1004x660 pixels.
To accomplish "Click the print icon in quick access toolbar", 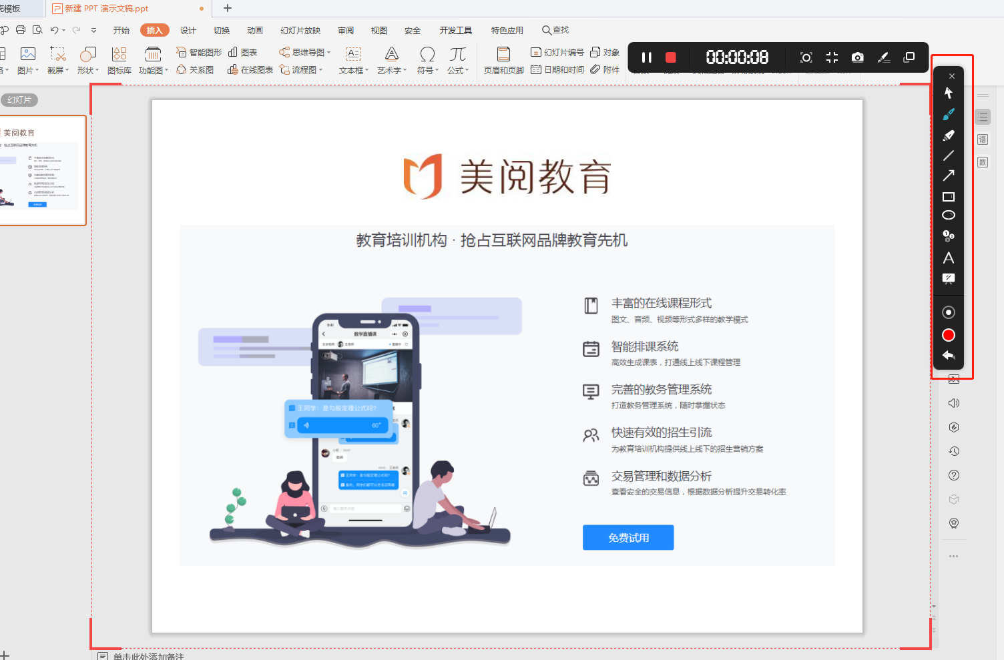I will [x=21, y=30].
